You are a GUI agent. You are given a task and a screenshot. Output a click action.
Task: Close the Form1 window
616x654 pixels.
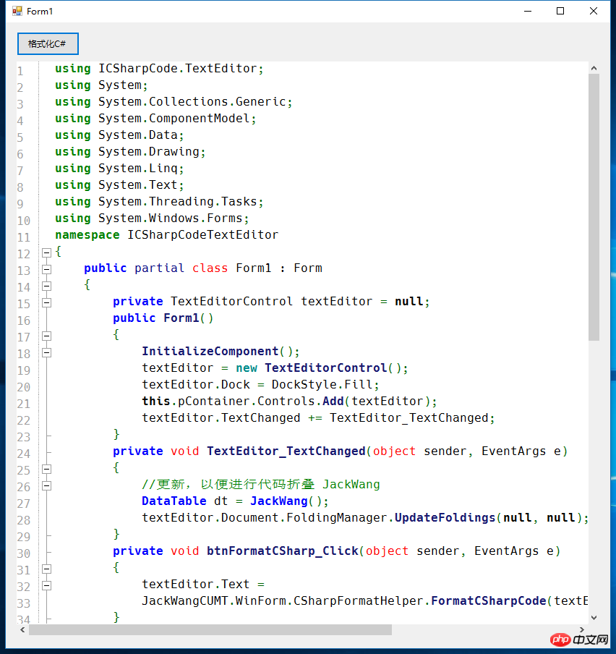(x=594, y=11)
